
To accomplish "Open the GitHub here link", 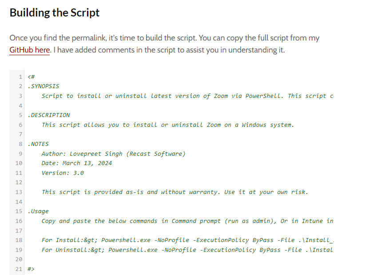I will click(30, 50).
